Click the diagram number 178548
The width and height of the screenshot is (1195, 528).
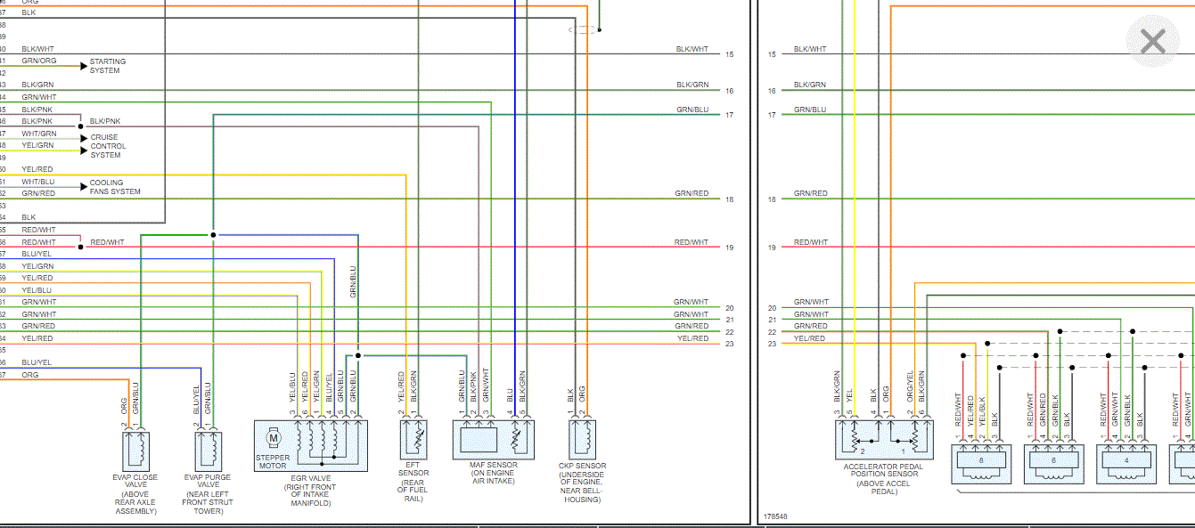click(776, 516)
